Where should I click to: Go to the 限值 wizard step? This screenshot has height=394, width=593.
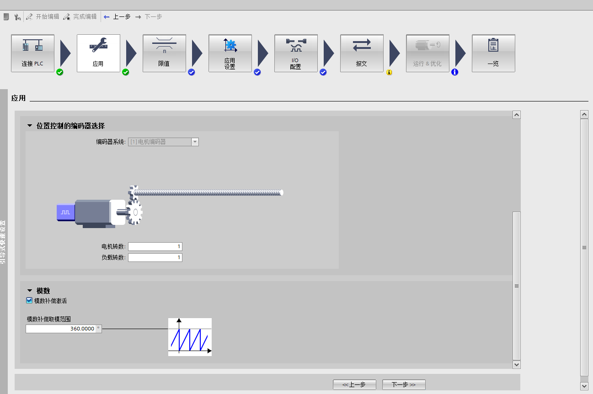pos(164,53)
